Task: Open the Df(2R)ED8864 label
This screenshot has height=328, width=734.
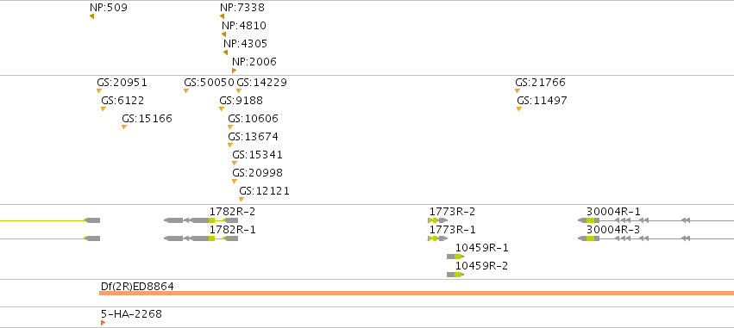Action: click(137, 287)
